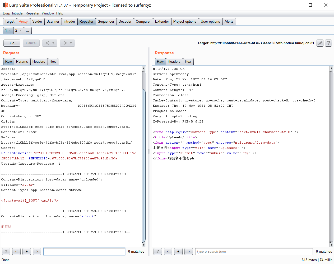Show the request Hex view

[x=53, y=61]
